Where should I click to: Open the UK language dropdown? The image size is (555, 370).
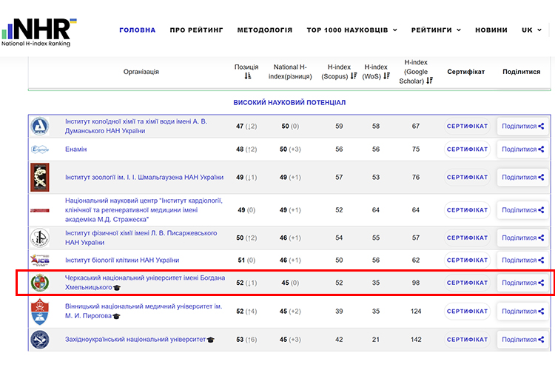click(x=531, y=30)
